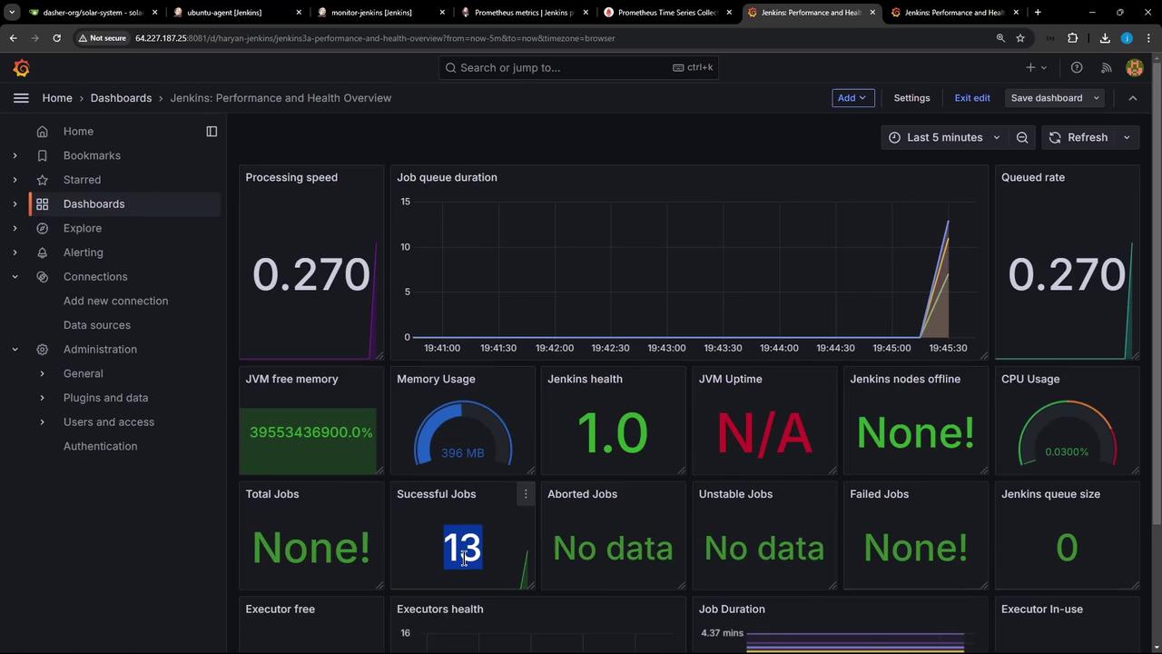Open the help question mark icon
Image resolution: width=1162 pixels, height=654 pixels.
(x=1077, y=68)
